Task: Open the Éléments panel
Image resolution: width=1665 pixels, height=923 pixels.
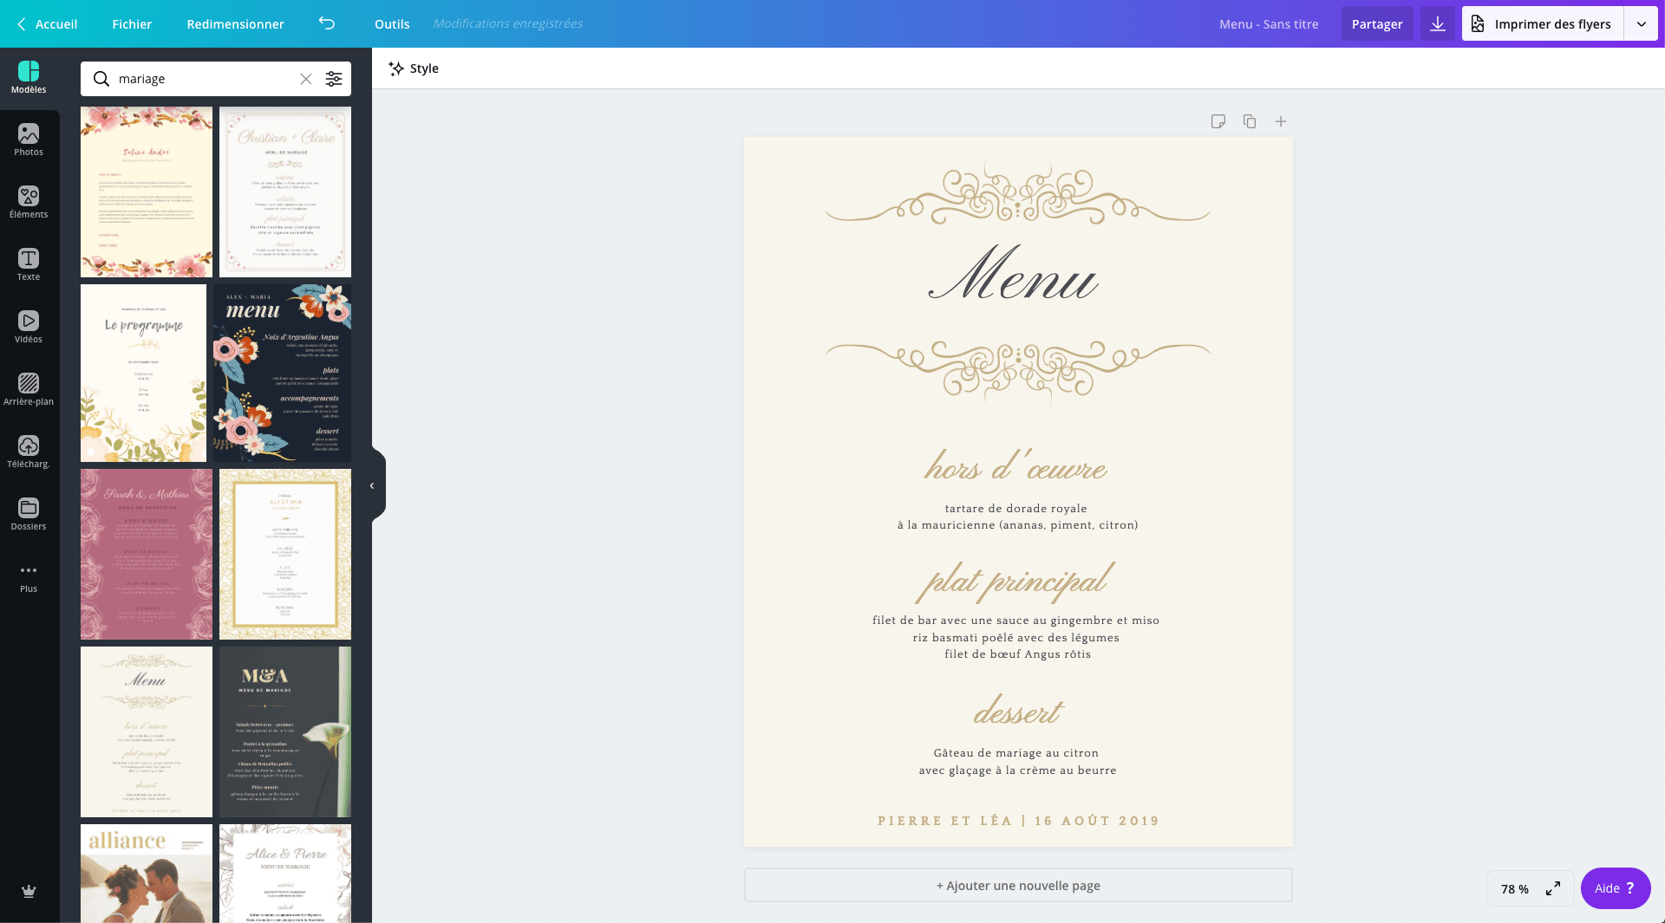Action: [x=29, y=203]
